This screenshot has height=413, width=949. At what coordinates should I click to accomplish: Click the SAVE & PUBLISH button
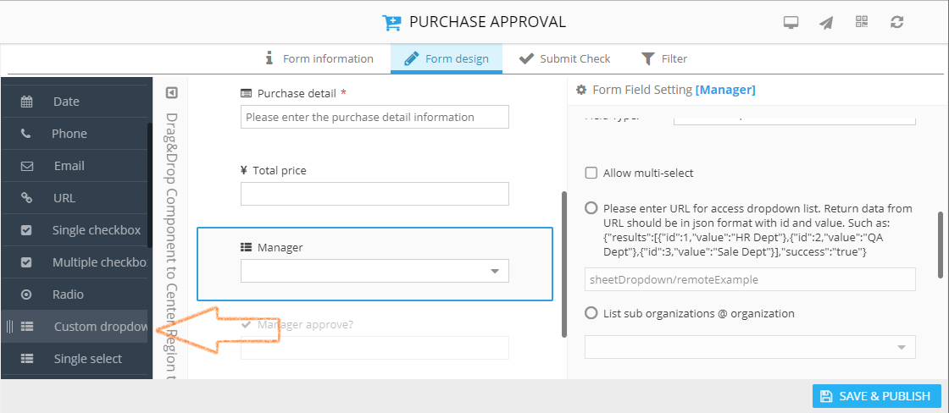(876, 396)
